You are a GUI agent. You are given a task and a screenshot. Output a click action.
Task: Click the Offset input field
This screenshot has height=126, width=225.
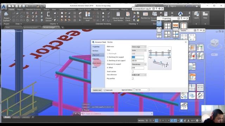(138, 68)
